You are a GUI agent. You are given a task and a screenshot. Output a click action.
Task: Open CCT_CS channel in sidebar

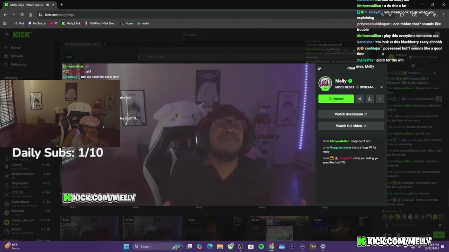pyautogui.click(x=27, y=194)
